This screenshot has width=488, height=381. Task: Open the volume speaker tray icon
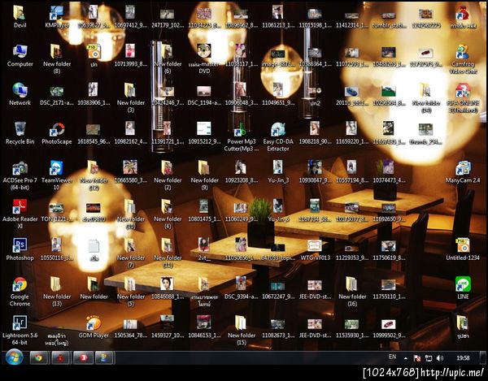[440, 358]
